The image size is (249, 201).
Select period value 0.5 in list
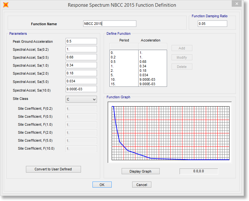(x=113, y=62)
